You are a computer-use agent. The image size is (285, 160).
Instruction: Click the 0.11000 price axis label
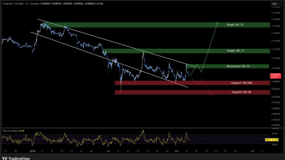click(x=275, y=58)
